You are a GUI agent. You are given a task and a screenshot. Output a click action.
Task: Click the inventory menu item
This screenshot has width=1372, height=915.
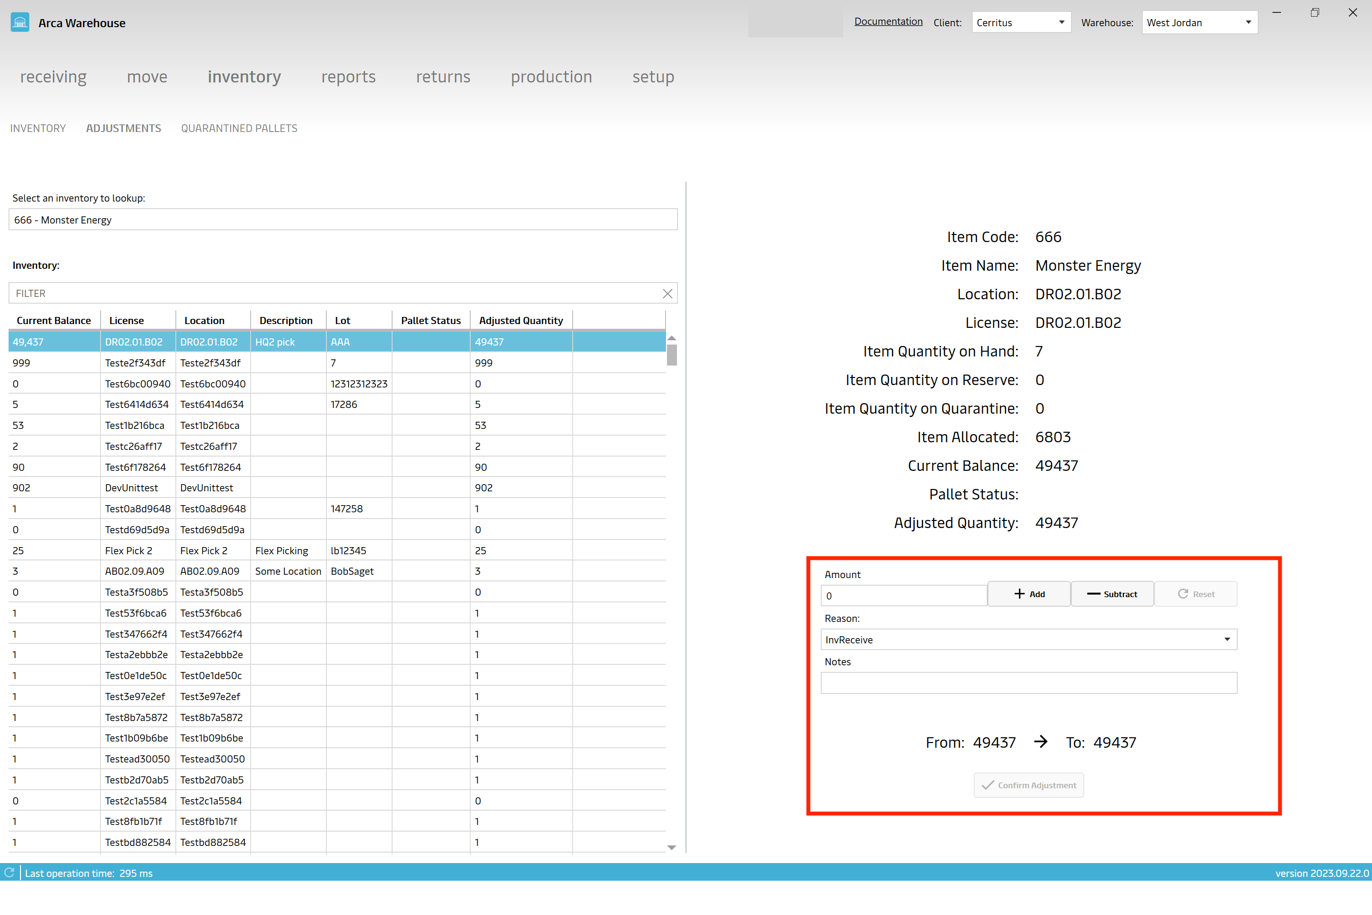pyautogui.click(x=243, y=77)
